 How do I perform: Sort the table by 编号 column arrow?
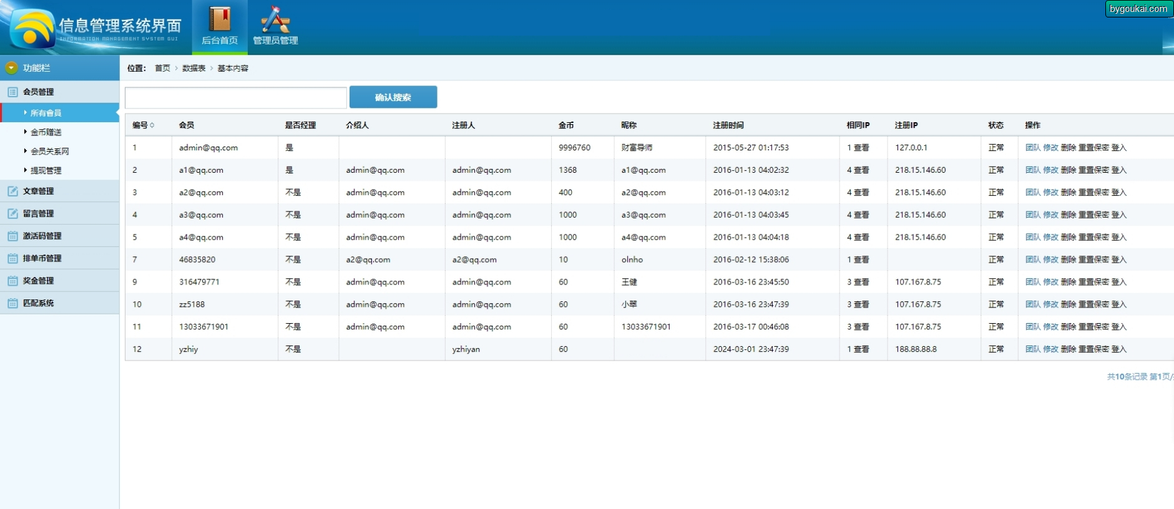tap(152, 125)
